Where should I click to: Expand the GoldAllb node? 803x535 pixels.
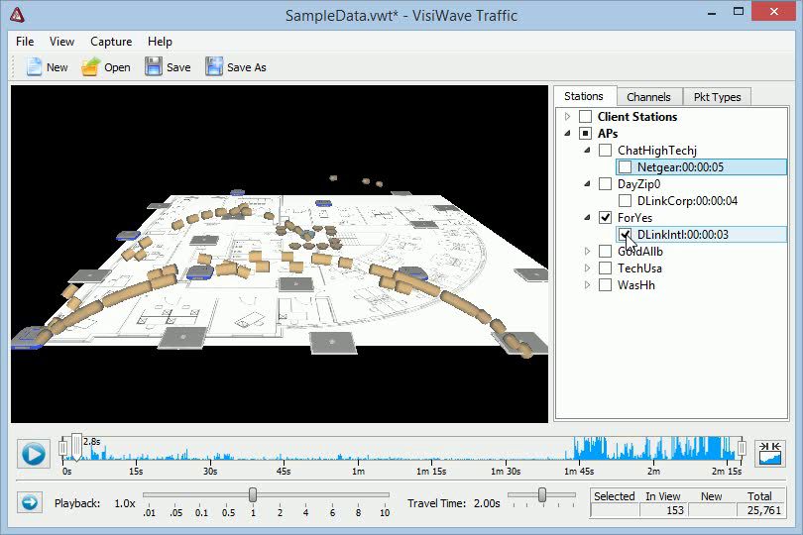[588, 252]
